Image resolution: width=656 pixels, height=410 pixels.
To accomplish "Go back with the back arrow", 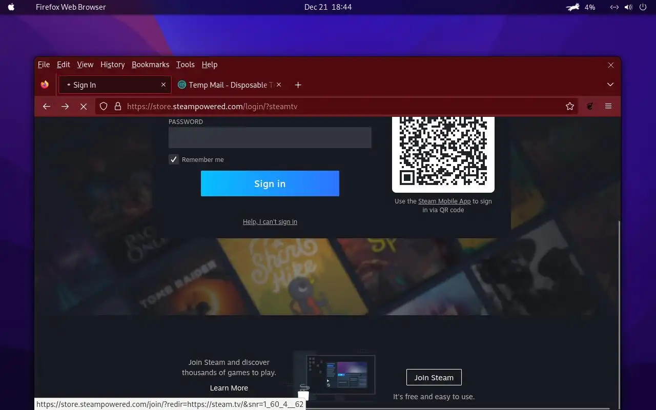I will pos(47,106).
